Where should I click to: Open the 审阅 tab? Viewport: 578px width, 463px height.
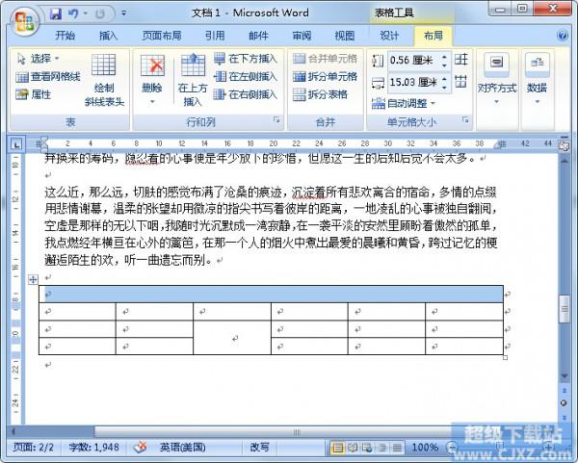(302, 36)
